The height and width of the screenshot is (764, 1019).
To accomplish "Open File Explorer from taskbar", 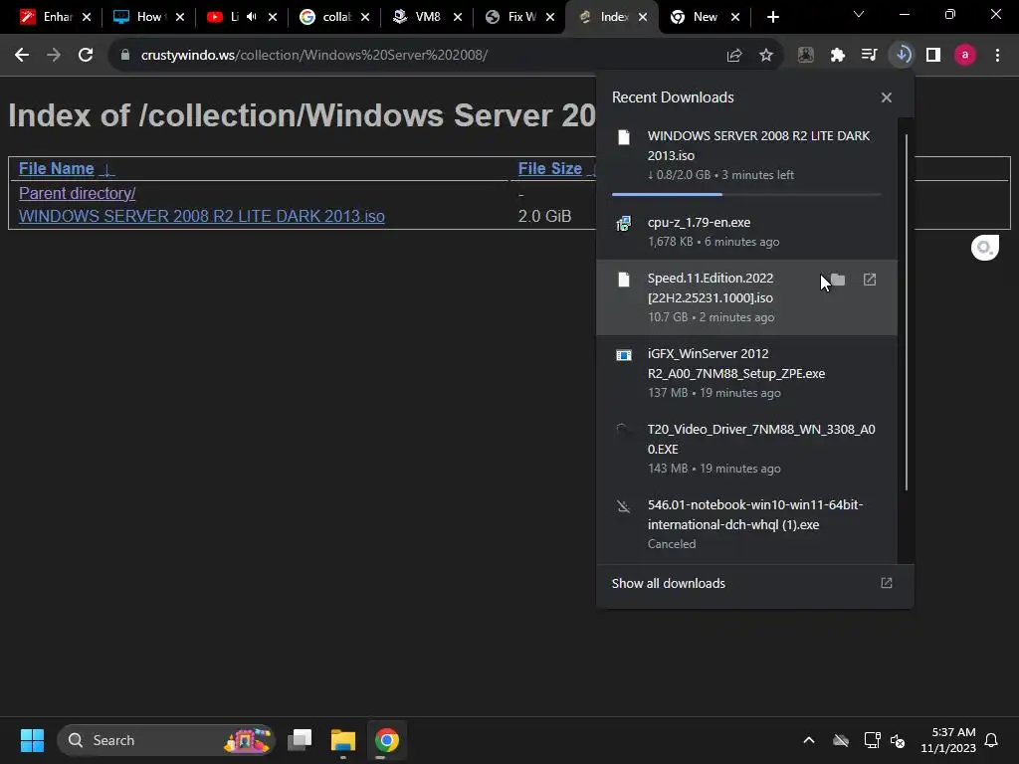I will click(343, 740).
